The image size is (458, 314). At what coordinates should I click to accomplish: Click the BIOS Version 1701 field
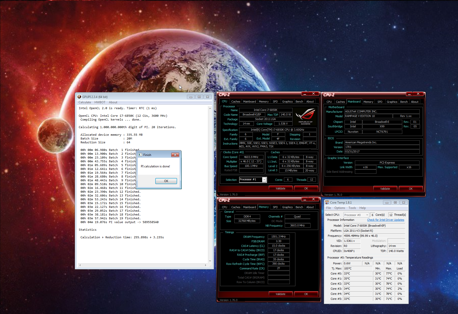pos(382,147)
